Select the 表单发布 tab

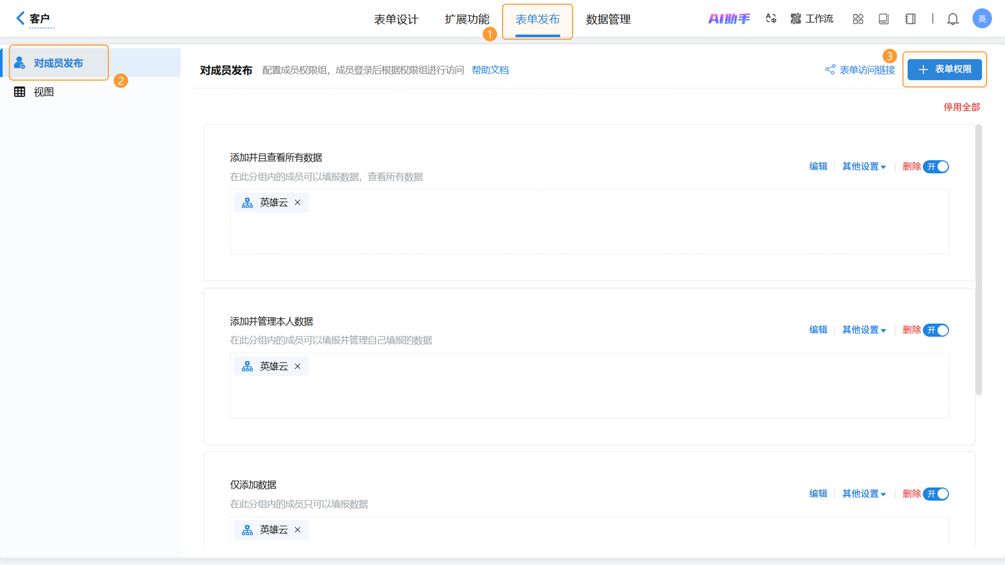pyautogui.click(x=537, y=19)
